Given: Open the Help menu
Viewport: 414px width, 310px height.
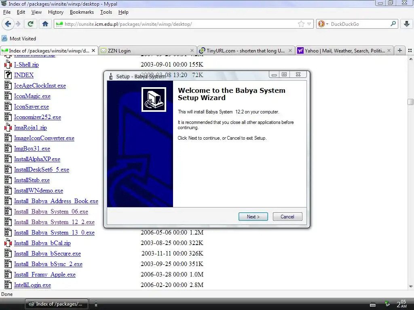Looking at the screenshot, I should tap(123, 12).
